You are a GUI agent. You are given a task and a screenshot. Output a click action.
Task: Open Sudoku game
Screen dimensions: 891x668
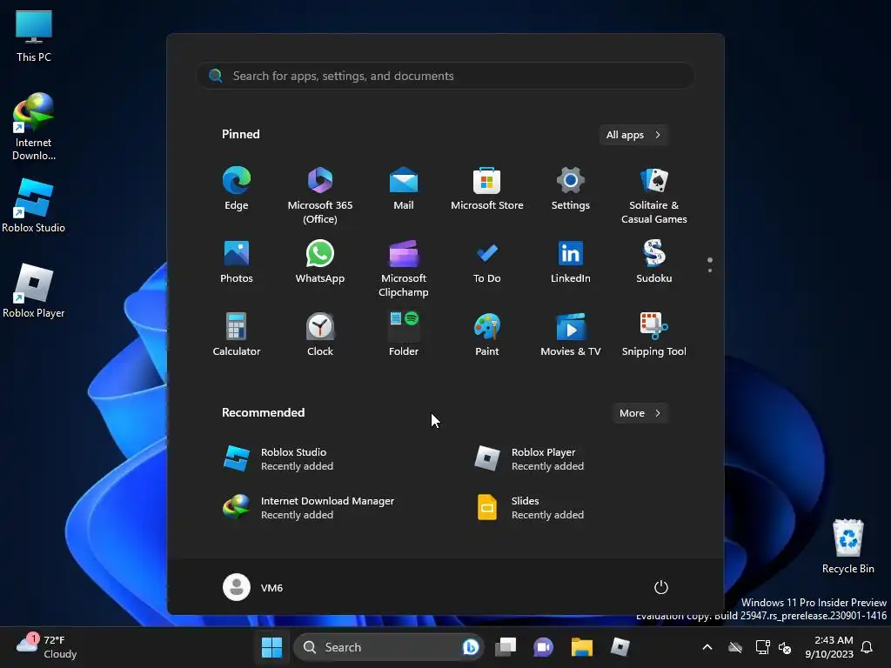click(654, 261)
